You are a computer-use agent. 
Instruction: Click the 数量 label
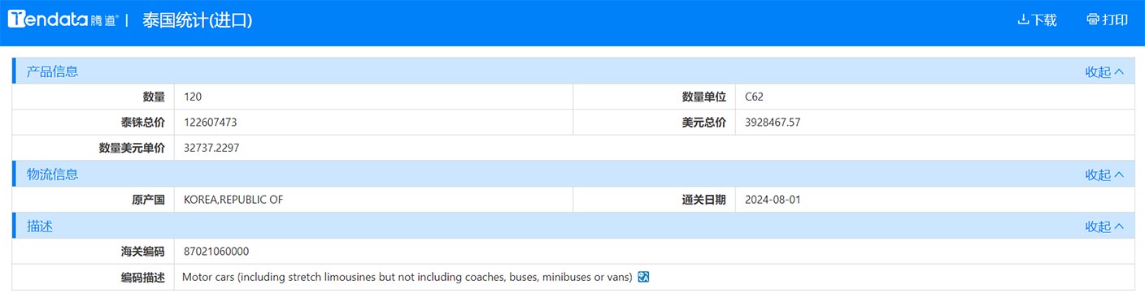pyautogui.click(x=154, y=97)
